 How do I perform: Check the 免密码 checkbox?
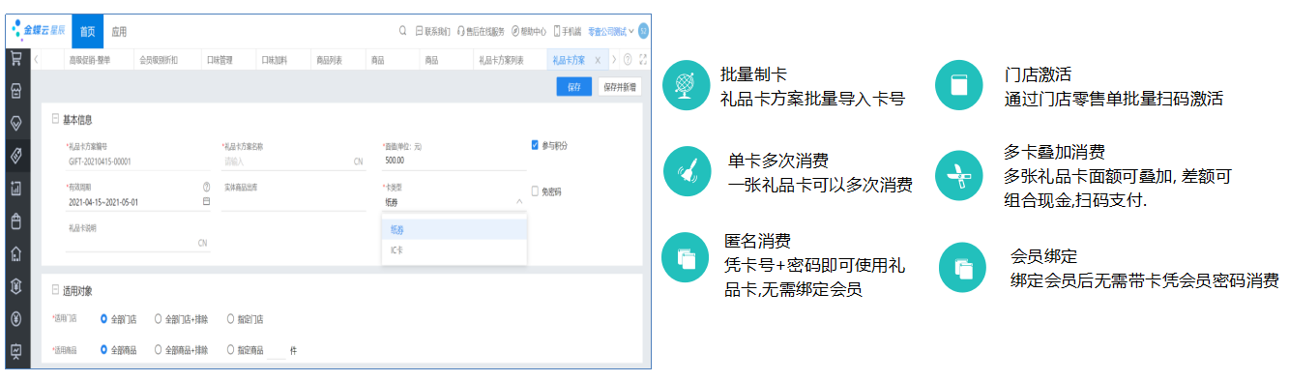pos(535,190)
